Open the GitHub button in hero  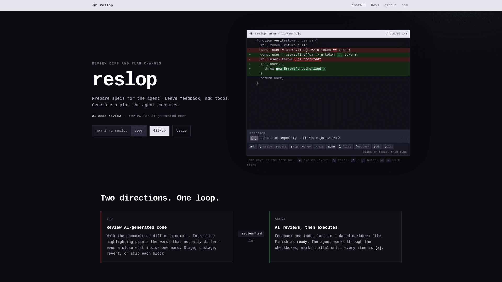159,131
